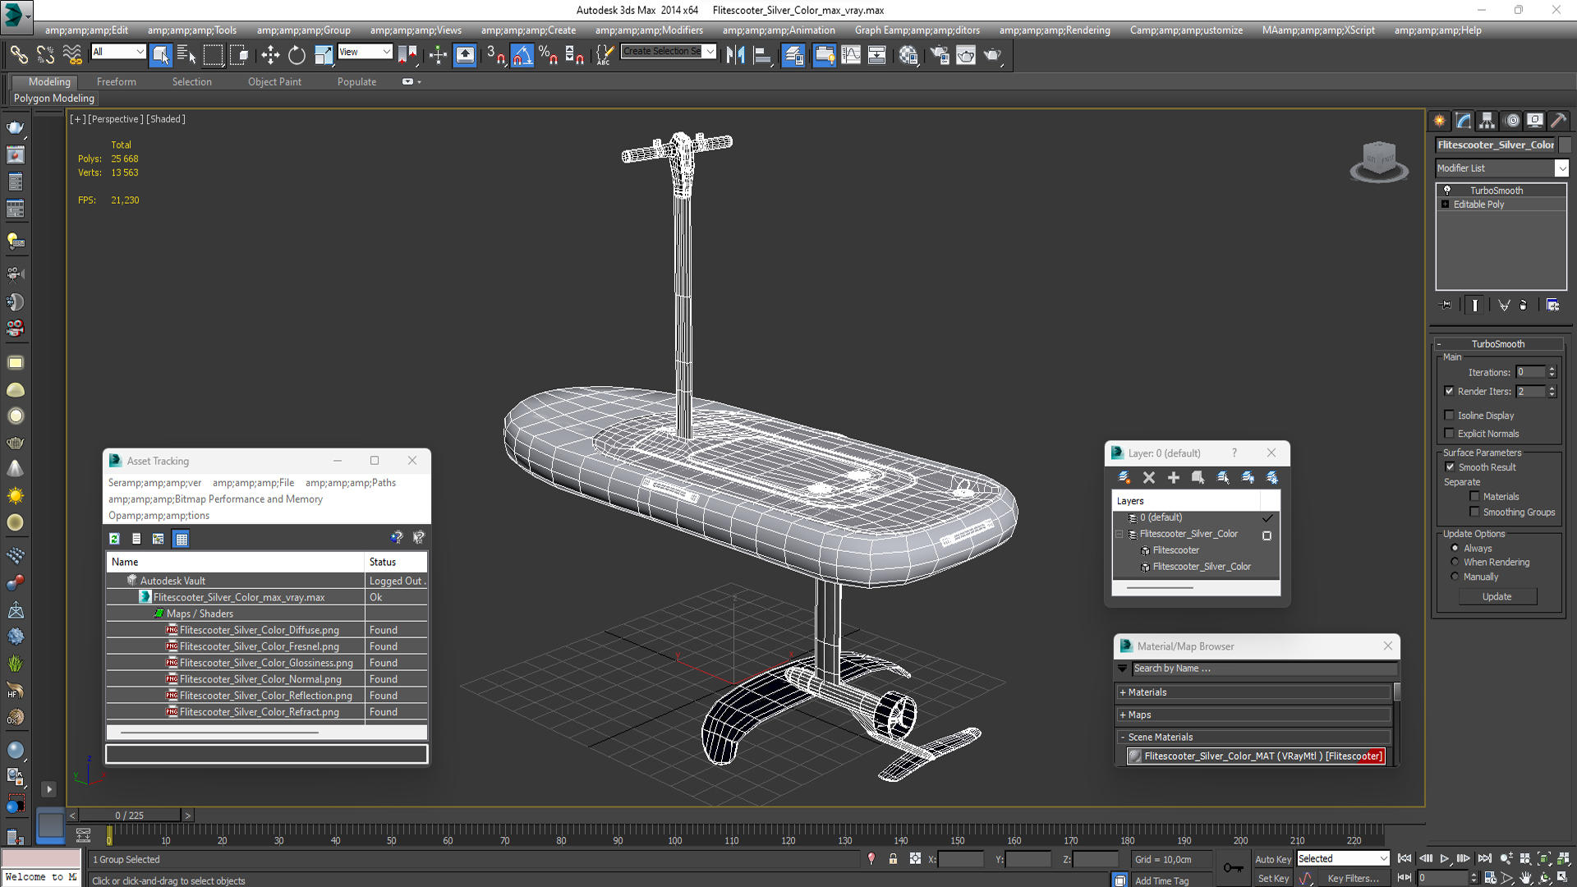Open the Mirror tool
The image size is (1577, 887).
pos(735,55)
